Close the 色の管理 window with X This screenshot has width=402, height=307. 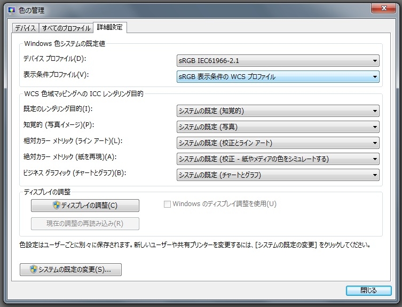pos(383,8)
